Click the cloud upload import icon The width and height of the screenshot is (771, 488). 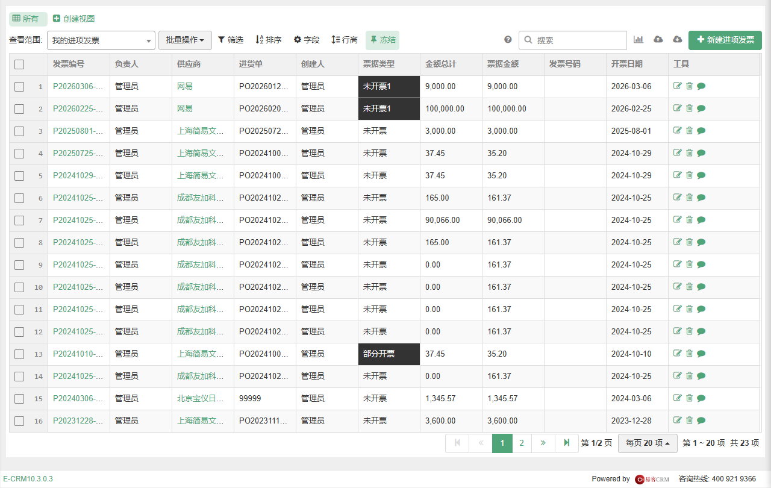point(658,40)
